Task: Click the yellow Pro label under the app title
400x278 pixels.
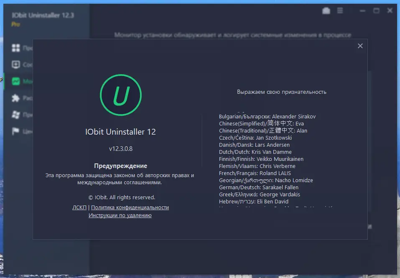Action: pos(15,25)
